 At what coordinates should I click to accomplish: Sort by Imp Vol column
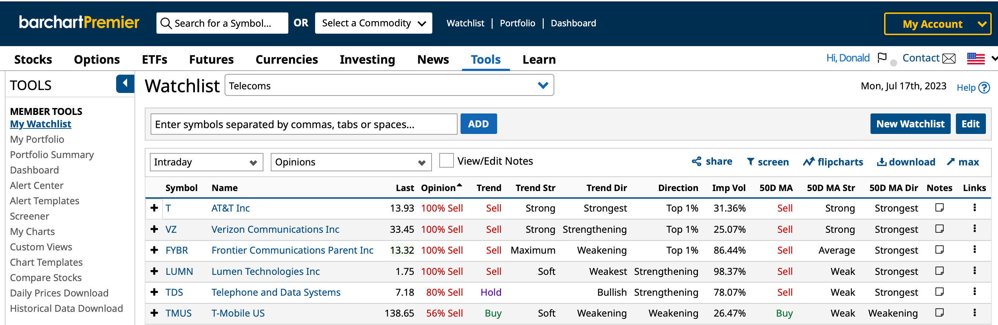[728, 188]
